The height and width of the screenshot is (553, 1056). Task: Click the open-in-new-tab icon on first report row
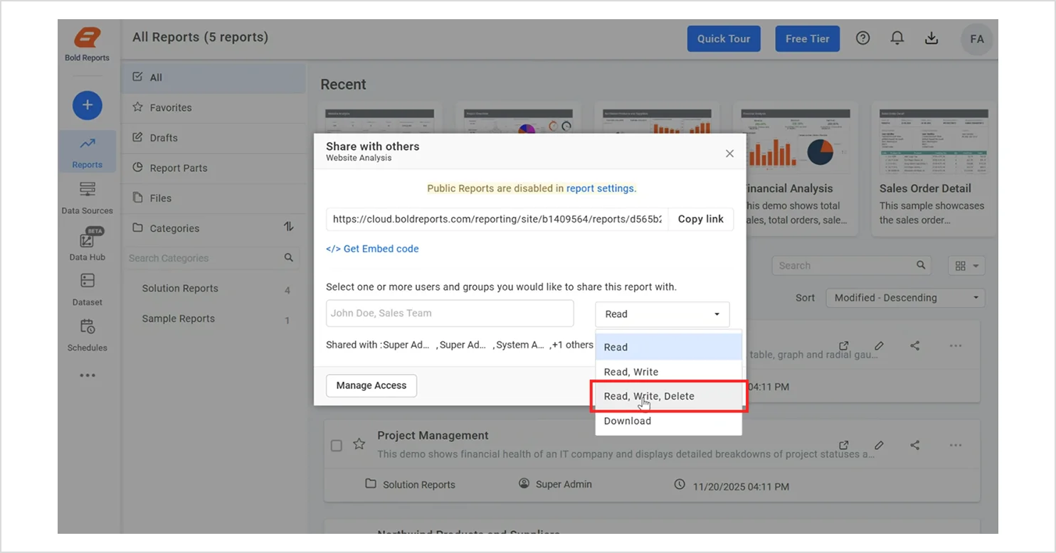(843, 345)
